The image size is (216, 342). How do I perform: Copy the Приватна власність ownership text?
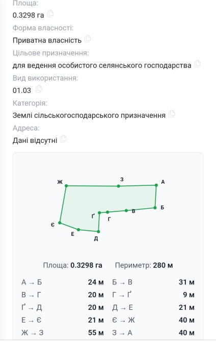click(88, 39)
